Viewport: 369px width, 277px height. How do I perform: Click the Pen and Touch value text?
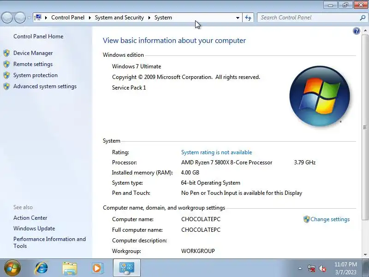coord(242,193)
